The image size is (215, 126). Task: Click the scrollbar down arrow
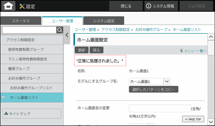click(x=211, y=122)
